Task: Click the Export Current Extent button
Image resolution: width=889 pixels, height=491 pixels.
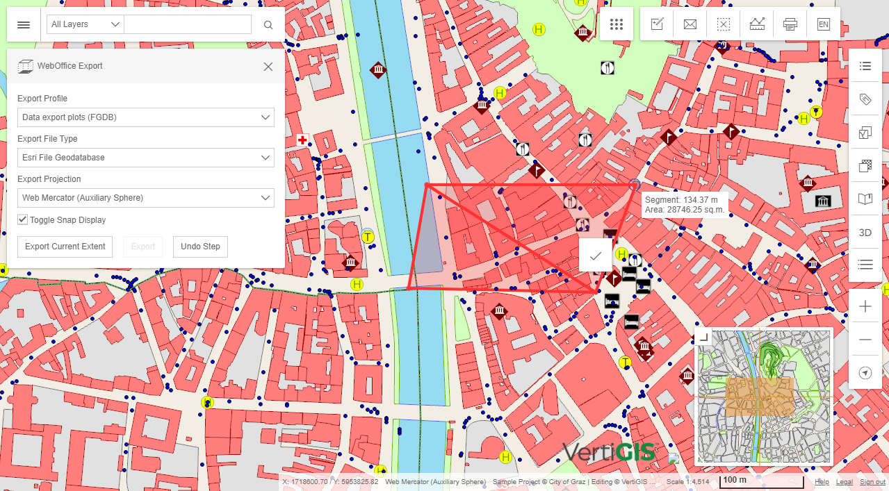Action: [x=65, y=247]
